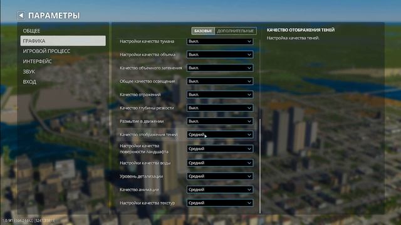401x225 pixels.
Task: Click the Качество отображения теней label
Action: [148, 134]
